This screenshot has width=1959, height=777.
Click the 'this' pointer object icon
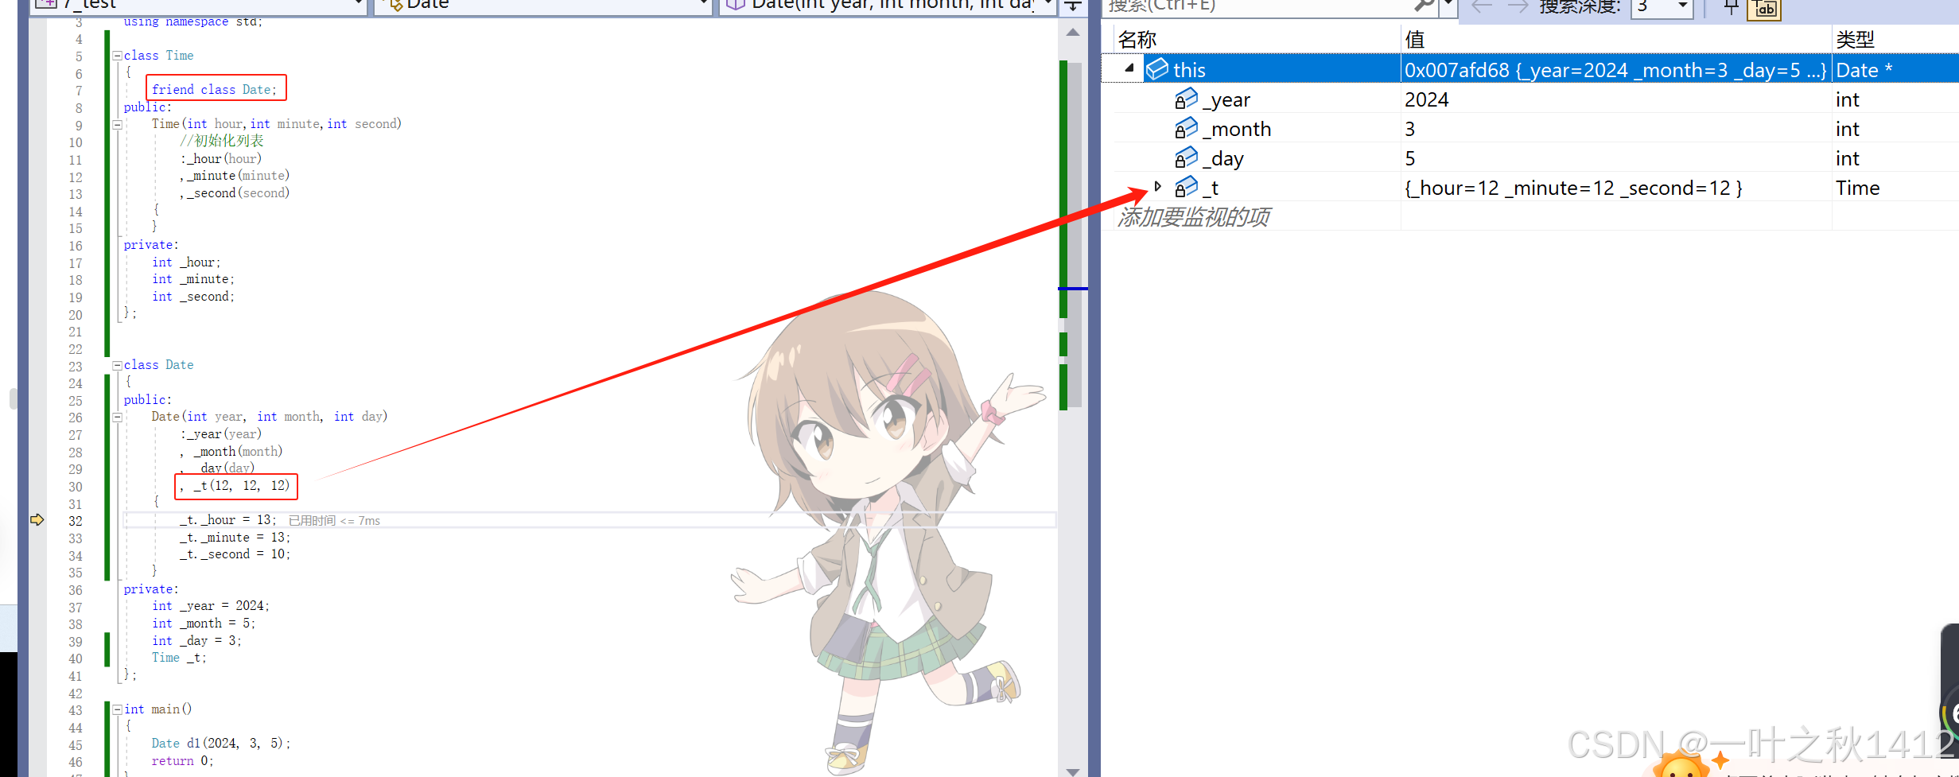coord(1157,69)
